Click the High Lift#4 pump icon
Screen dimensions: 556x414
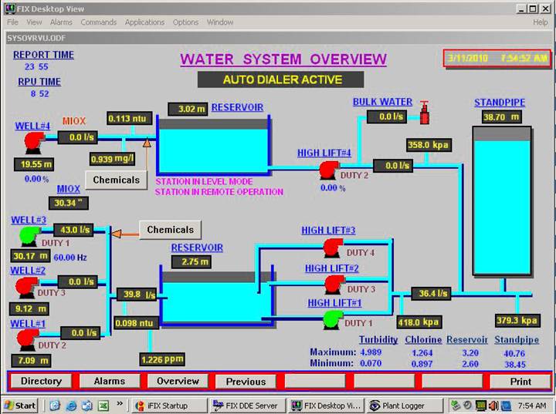click(x=332, y=170)
